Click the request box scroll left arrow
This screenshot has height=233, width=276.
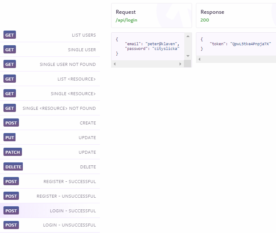[115, 64]
